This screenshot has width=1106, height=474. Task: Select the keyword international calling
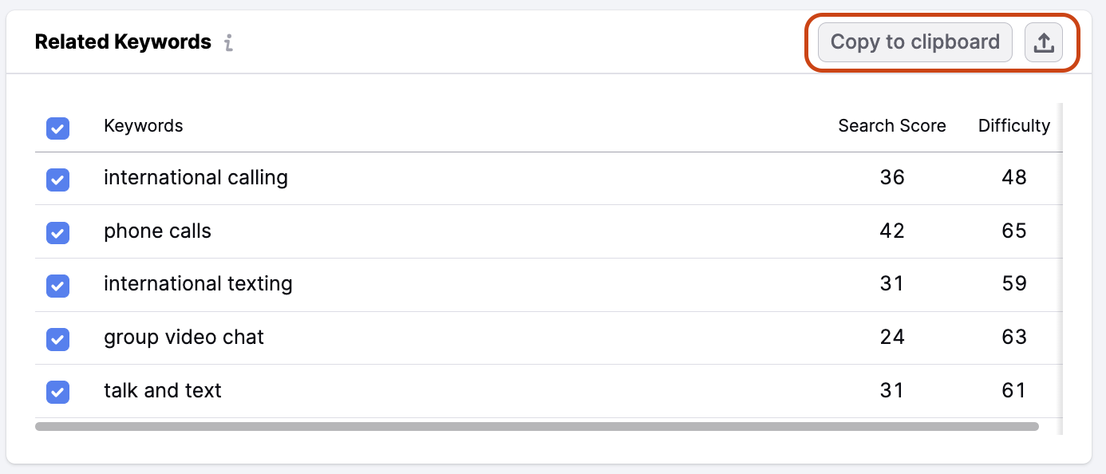[196, 177]
